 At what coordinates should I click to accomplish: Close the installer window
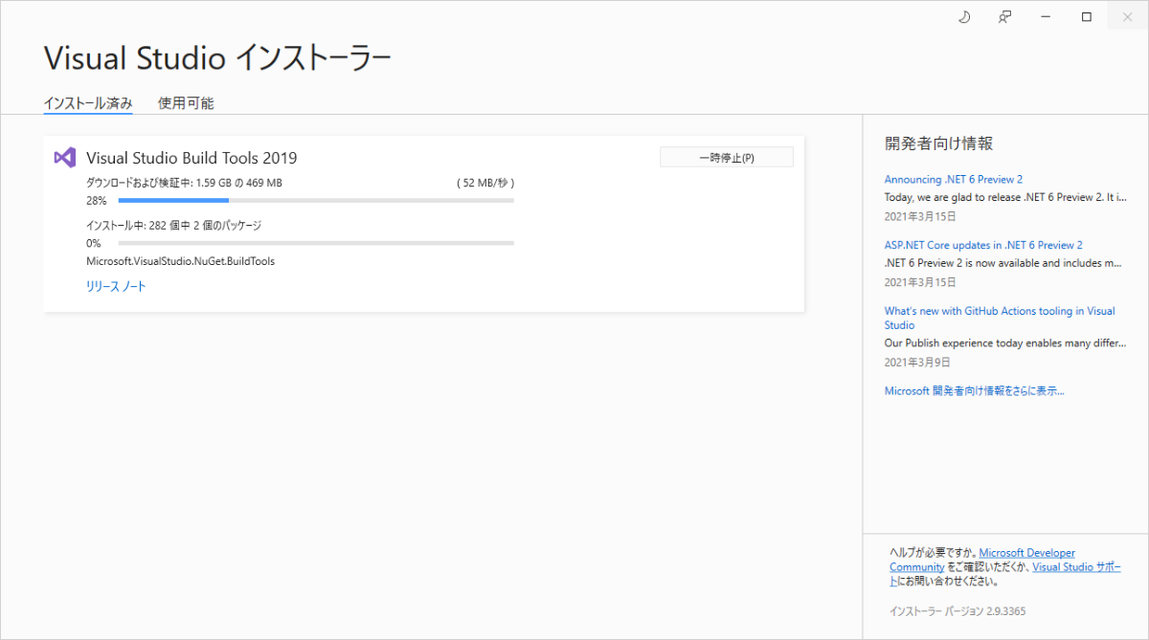coord(1127,16)
